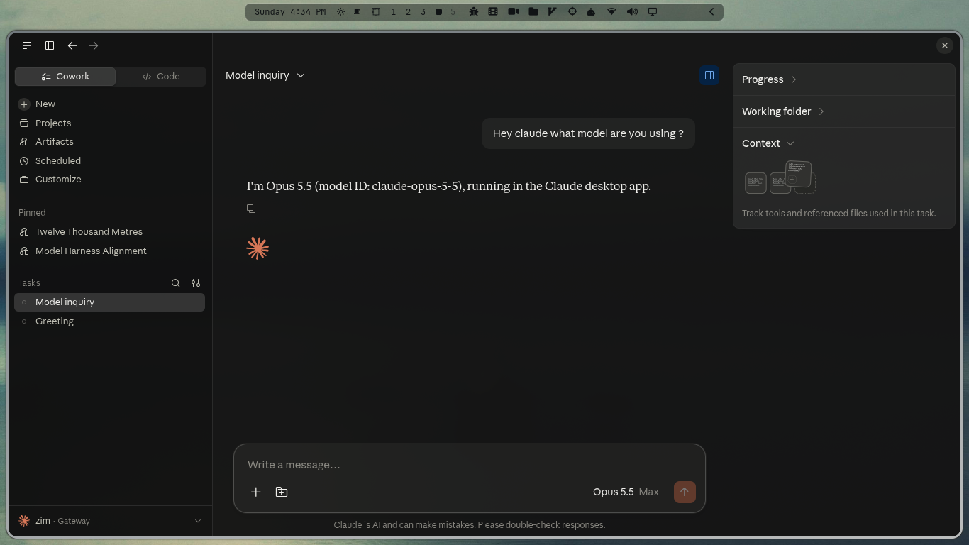The height and width of the screenshot is (545, 969).
Task: Expand the Progress section
Action: [x=770, y=79]
